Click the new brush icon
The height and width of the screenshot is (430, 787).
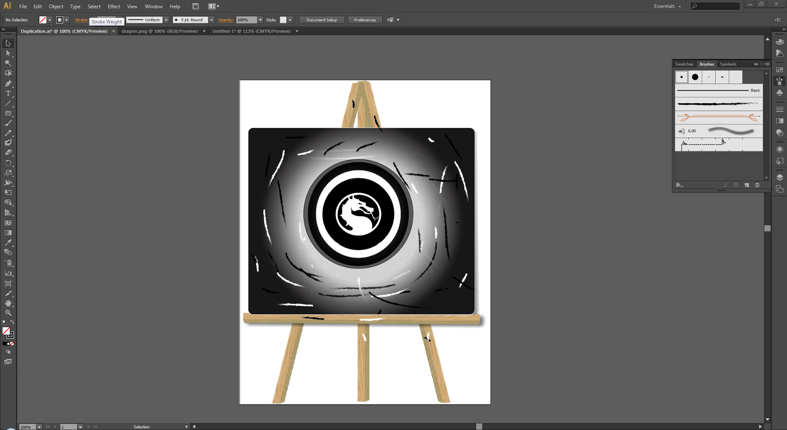coord(747,185)
